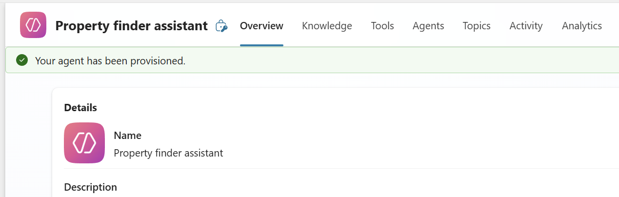Click the large agent icon in Details
This screenshot has width=619, height=197.
click(x=84, y=143)
